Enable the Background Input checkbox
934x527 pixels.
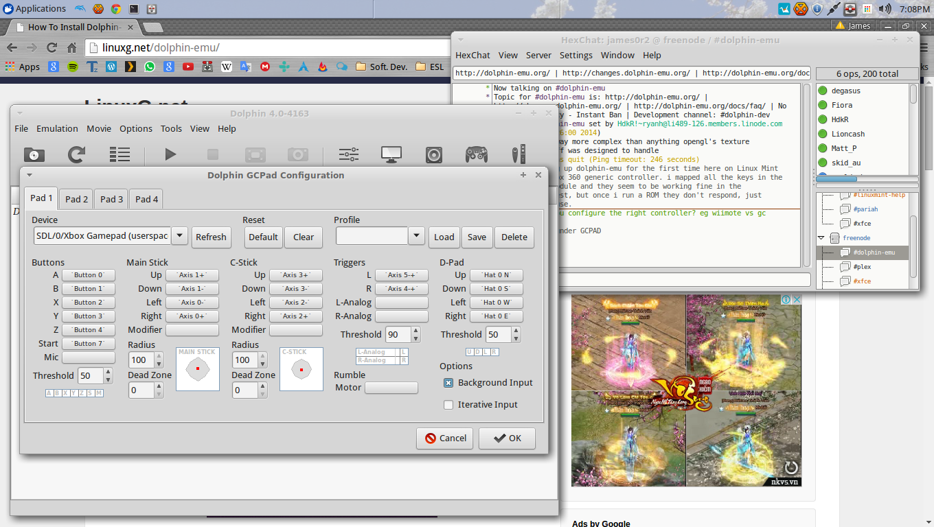click(448, 383)
